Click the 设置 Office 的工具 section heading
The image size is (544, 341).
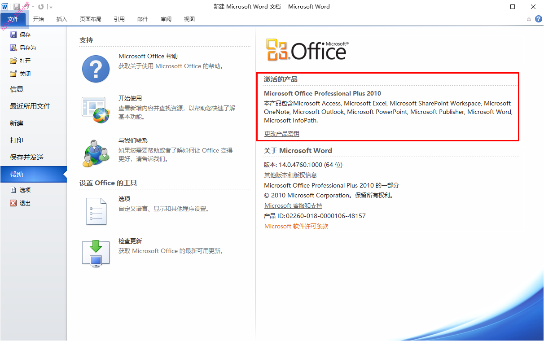click(108, 183)
